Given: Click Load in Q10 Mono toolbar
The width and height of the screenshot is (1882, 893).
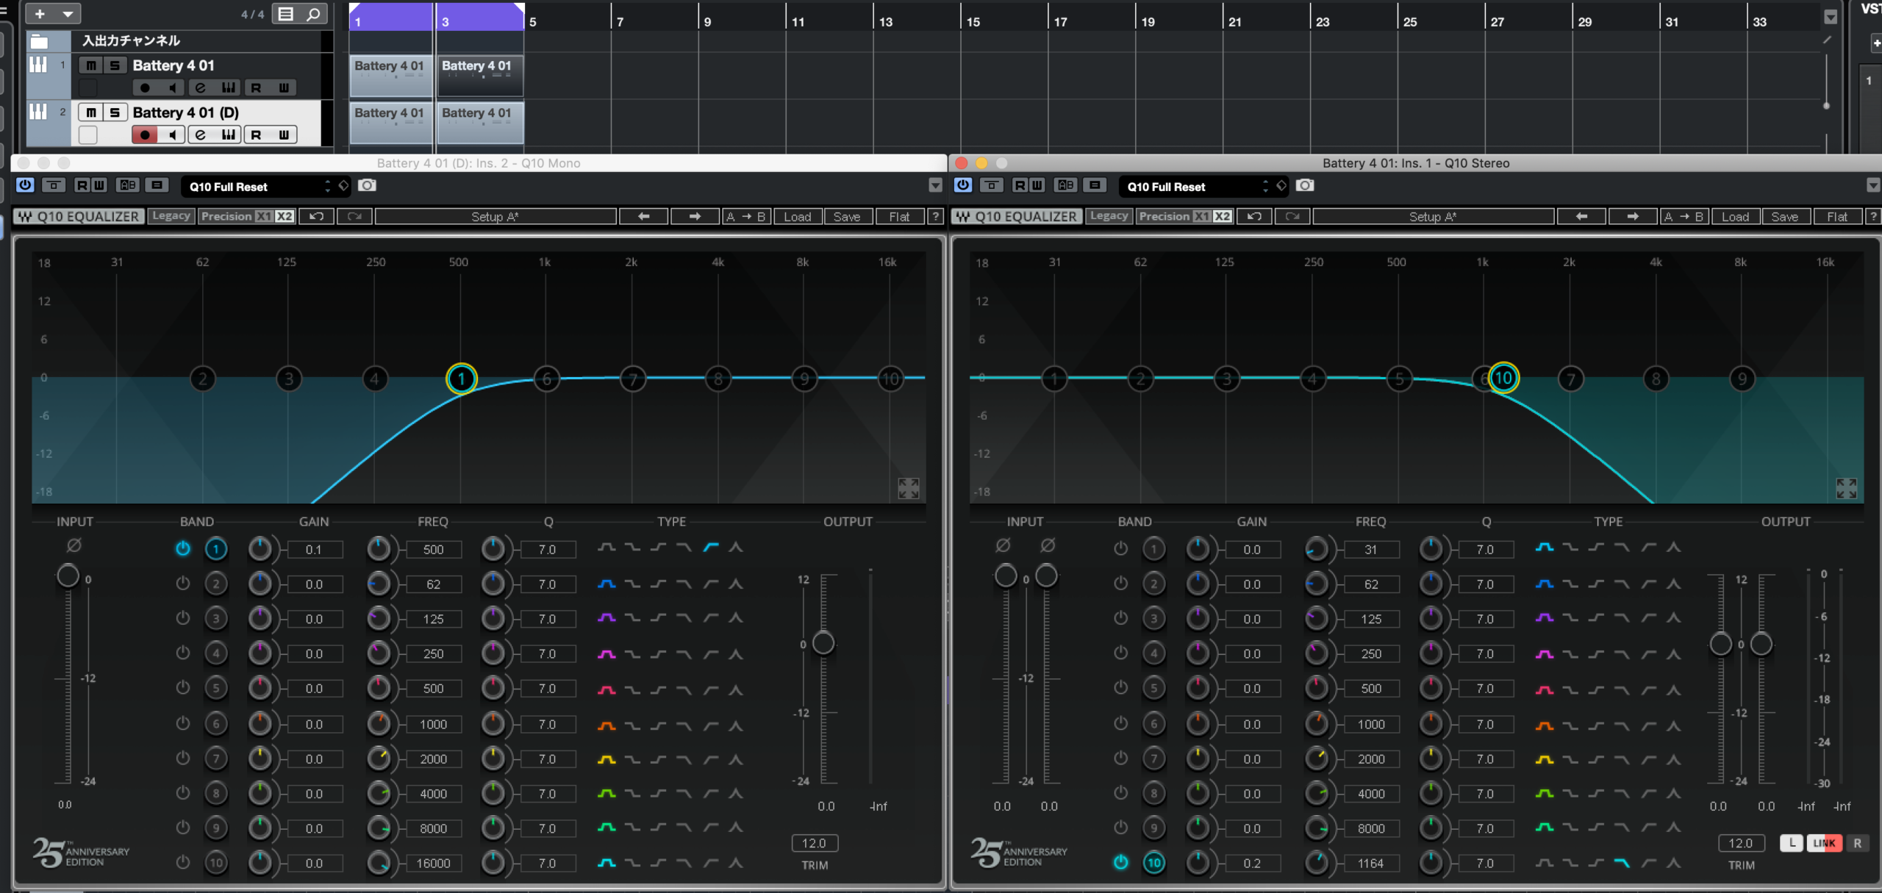Looking at the screenshot, I should pos(797,217).
